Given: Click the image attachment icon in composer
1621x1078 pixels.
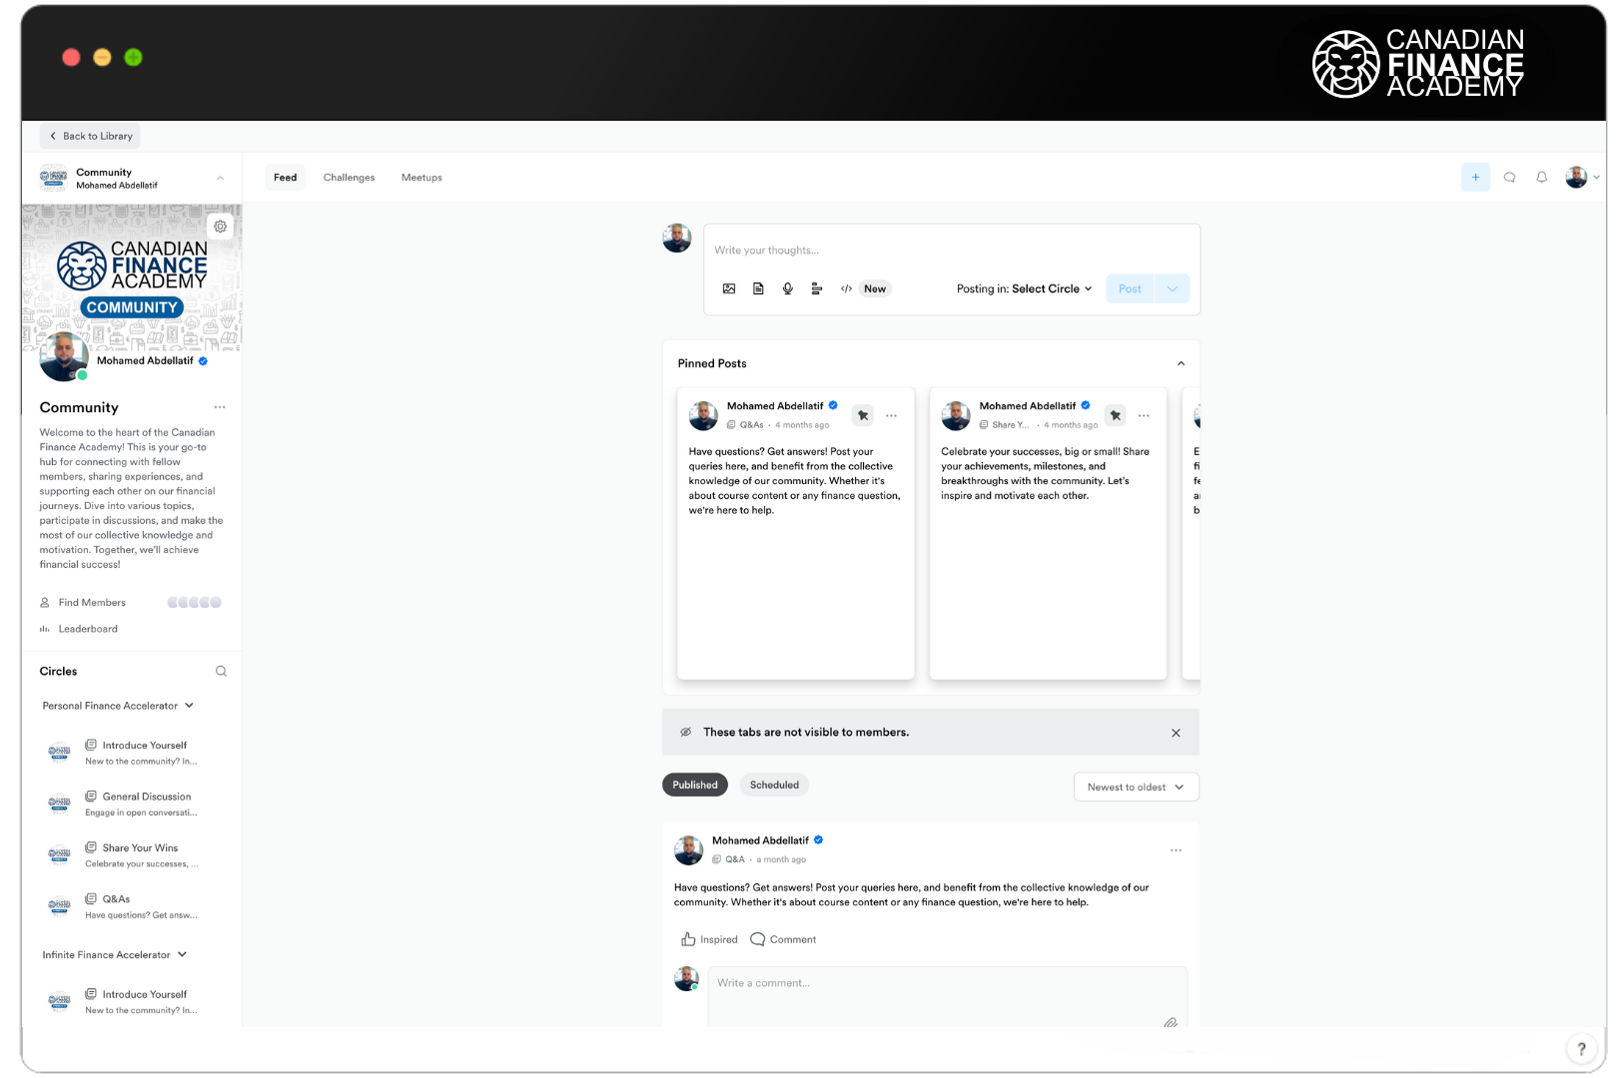Looking at the screenshot, I should click(x=729, y=288).
